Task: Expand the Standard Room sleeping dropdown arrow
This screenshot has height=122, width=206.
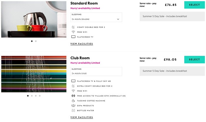Action: pyautogui.click(x=118, y=19)
